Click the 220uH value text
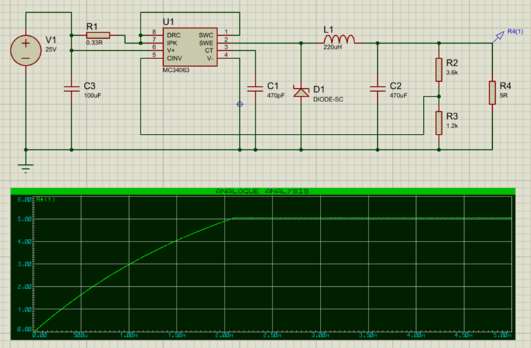Viewport: 531px width, 348px height. click(333, 47)
